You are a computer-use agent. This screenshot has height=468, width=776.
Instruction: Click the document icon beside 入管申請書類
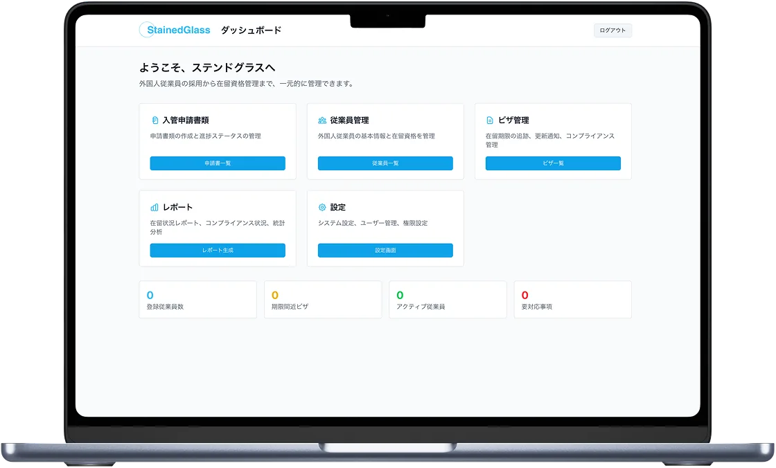[155, 120]
